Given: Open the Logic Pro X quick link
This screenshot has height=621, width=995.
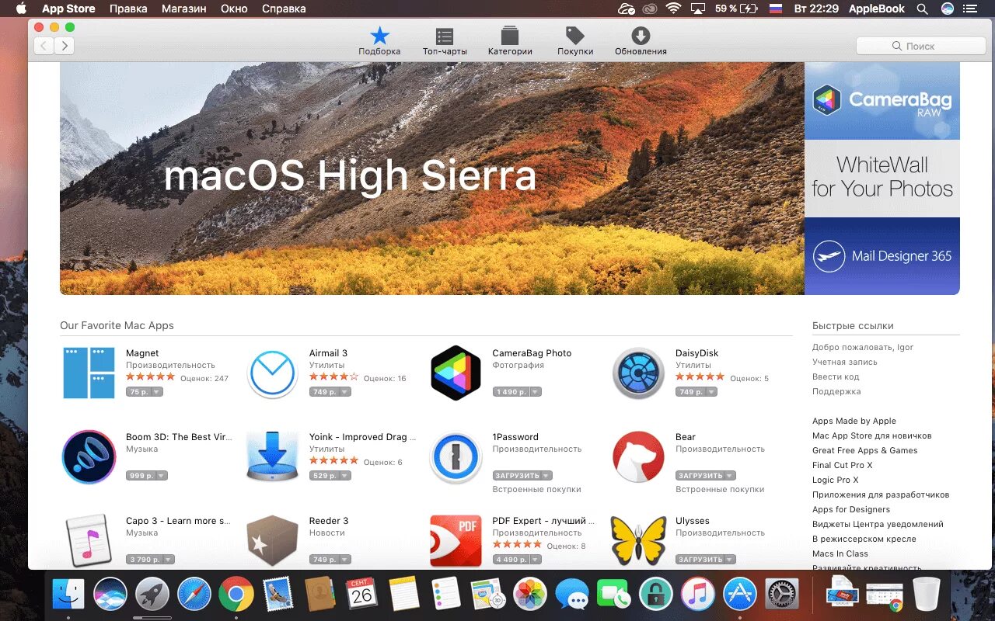Looking at the screenshot, I should (836, 480).
